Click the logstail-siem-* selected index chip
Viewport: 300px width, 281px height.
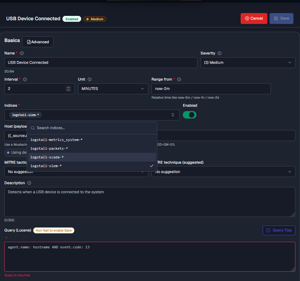(x=25, y=115)
